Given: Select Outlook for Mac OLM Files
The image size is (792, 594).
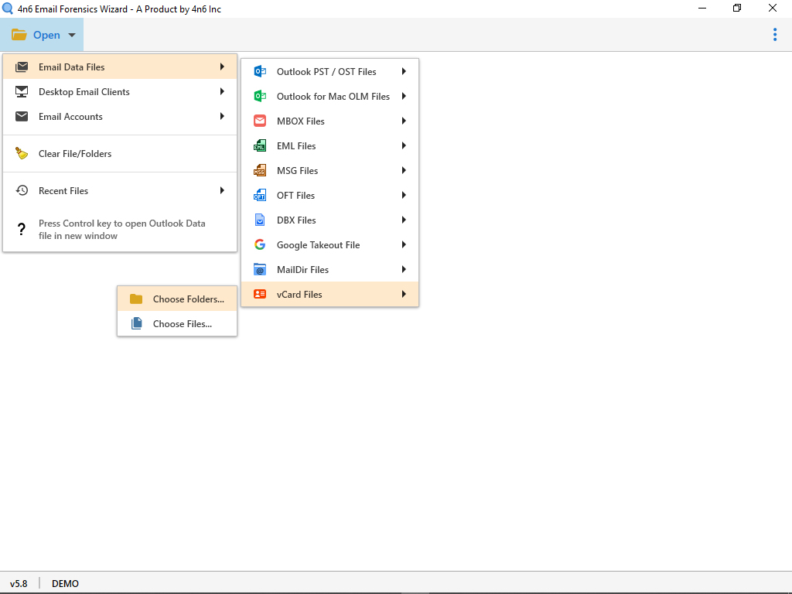Looking at the screenshot, I should (329, 96).
